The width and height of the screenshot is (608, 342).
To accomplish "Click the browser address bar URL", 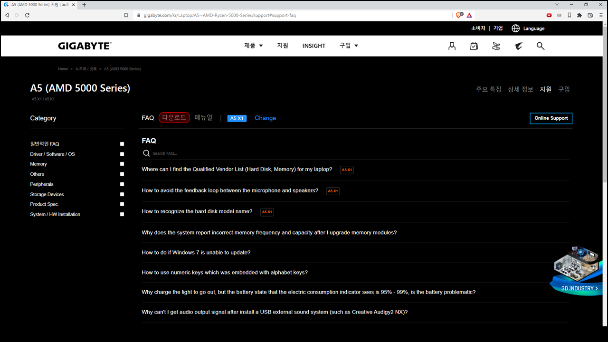I will point(220,15).
